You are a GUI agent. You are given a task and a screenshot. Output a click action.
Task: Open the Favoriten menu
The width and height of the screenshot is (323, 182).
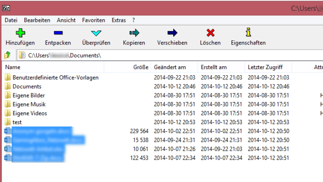[93, 20]
